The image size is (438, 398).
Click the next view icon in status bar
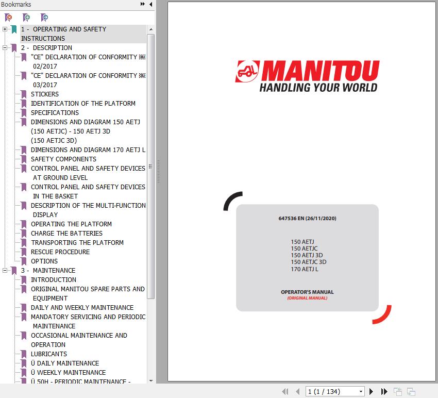click(x=411, y=392)
